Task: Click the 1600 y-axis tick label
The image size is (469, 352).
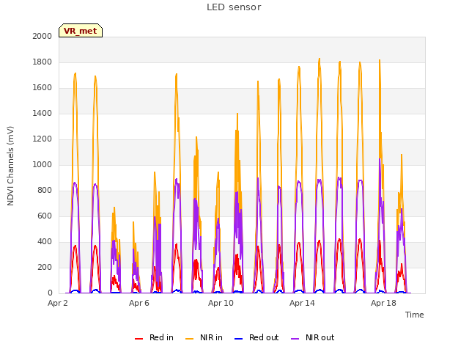Action: point(43,88)
